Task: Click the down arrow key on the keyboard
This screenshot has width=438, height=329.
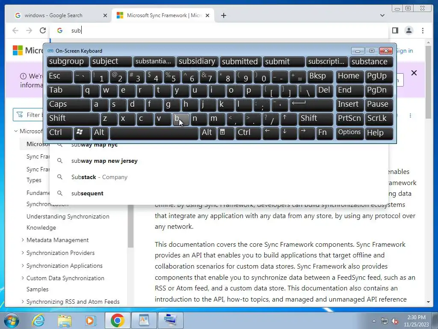Action: (x=288, y=133)
